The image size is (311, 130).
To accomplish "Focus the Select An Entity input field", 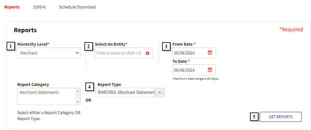I will click(119, 53).
